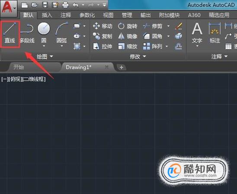The height and width of the screenshot is (194, 237).
Task: Click the ellipse draw tool icon
Action: [x=77, y=36]
